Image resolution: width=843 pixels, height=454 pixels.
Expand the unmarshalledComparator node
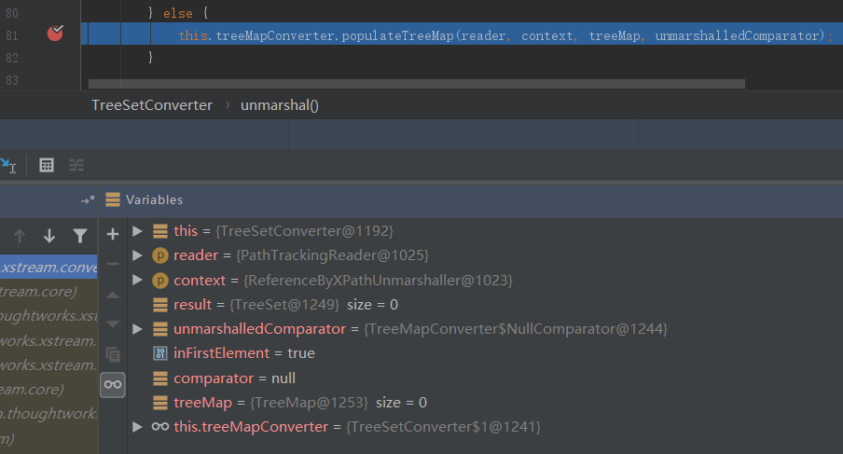tap(138, 329)
